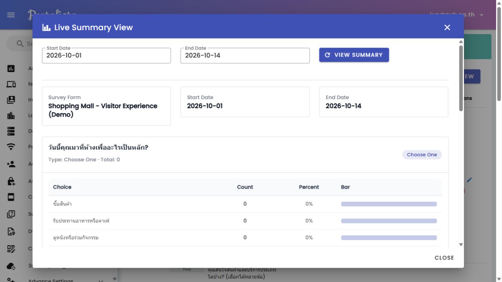Click the Percent column header

point(309,187)
